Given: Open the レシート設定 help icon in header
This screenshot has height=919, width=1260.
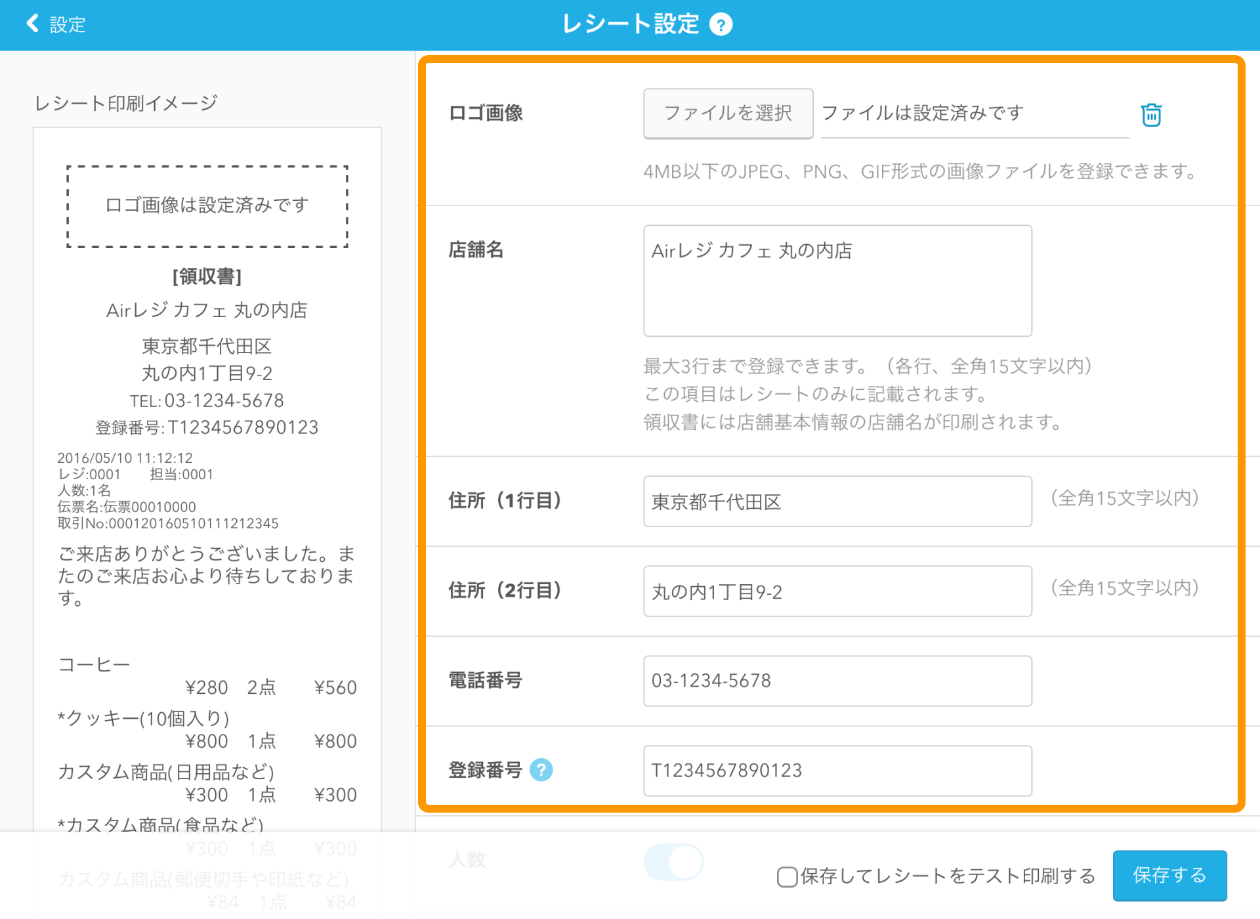Looking at the screenshot, I should click(x=720, y=24).
